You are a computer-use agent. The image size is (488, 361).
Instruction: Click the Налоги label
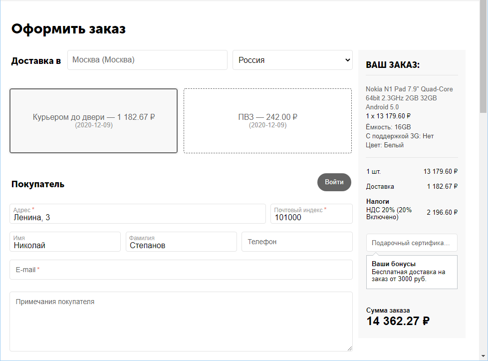point(378,201)
